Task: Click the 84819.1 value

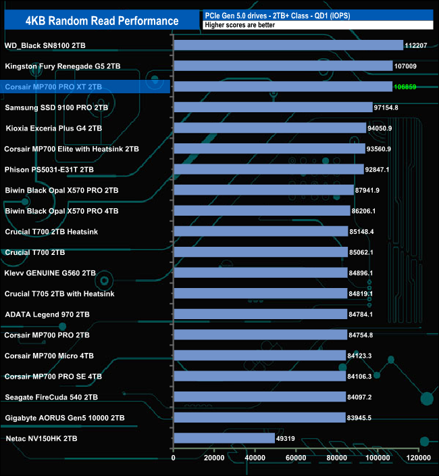Action: click(x=361, y=293)
